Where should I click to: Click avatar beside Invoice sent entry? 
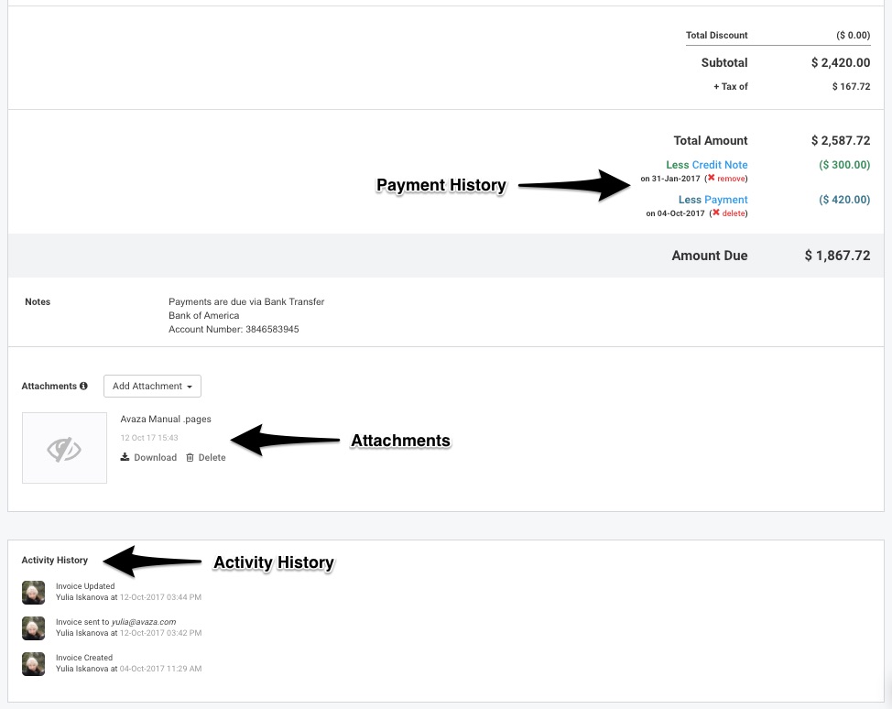[x=34, y=628]
